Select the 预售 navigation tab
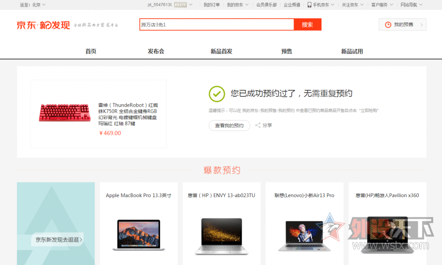The height and width of the screenshot is (265, 442). coord(287,51)
